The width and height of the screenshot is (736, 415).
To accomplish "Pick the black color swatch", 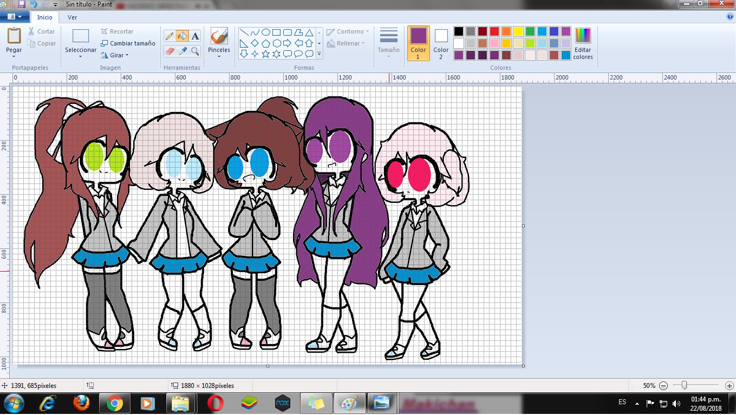I will (x=459, y=31).
